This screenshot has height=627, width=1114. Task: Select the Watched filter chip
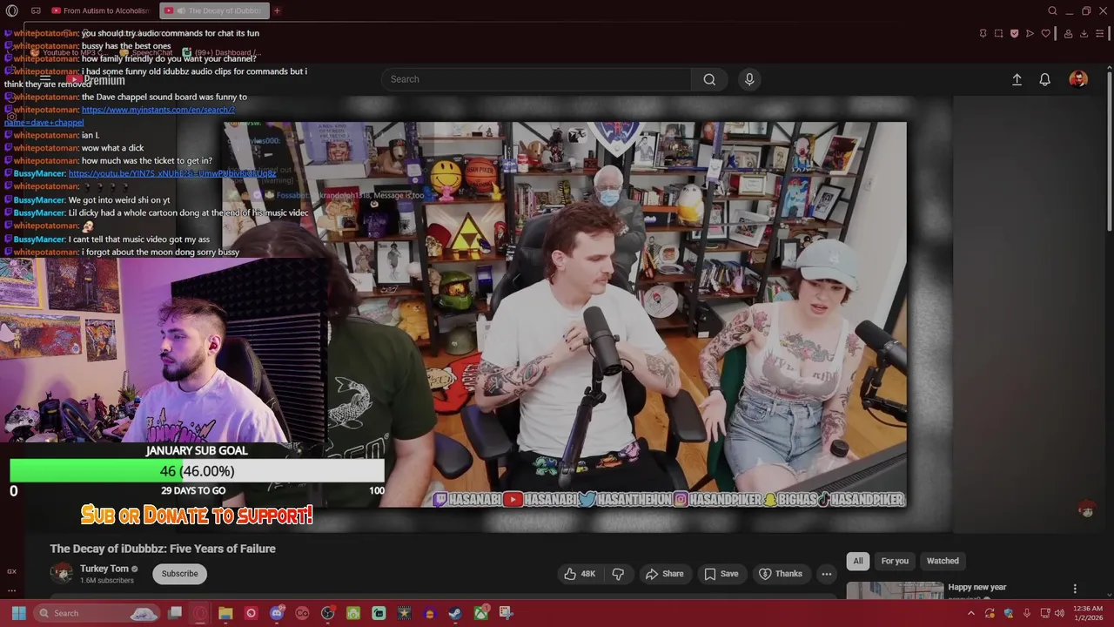tap(943, 561)
